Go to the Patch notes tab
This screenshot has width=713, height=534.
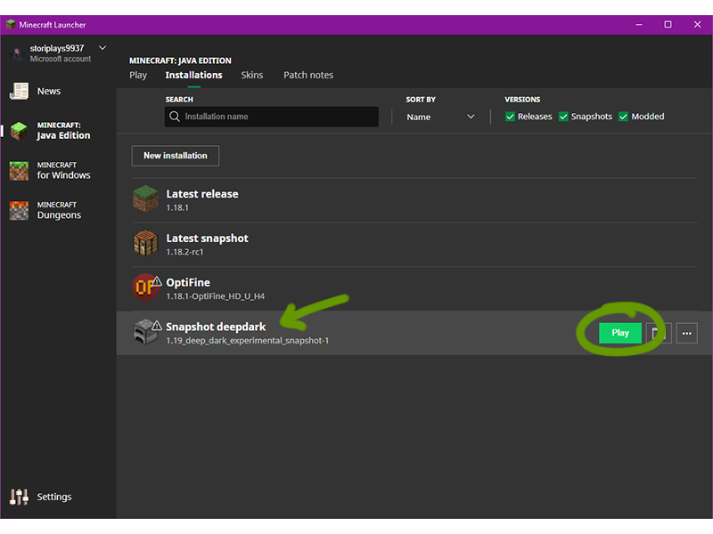[308, 75]
